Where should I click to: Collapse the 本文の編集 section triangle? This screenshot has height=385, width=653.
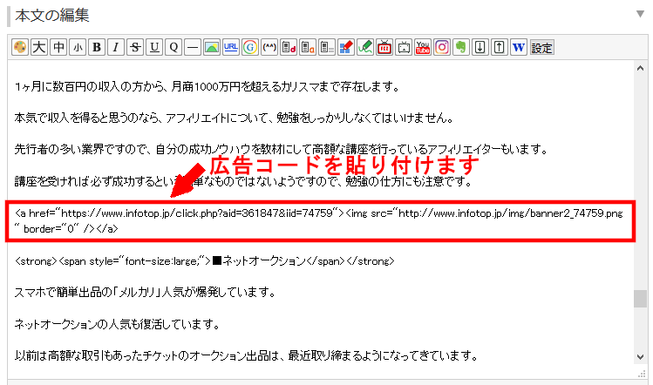coord(640,14)
